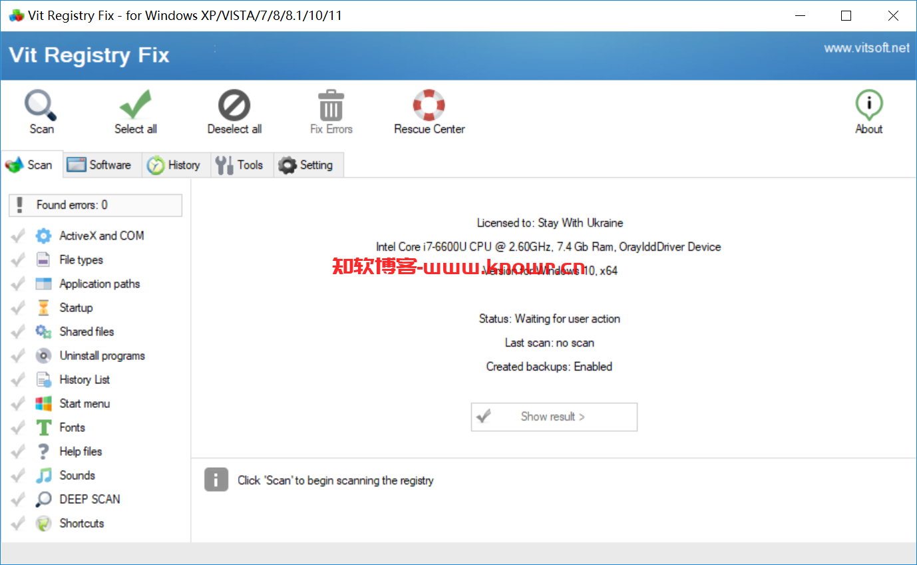Click the Startup hourglass icon
This screenshot has width=917, height=565.
(43, 307)
